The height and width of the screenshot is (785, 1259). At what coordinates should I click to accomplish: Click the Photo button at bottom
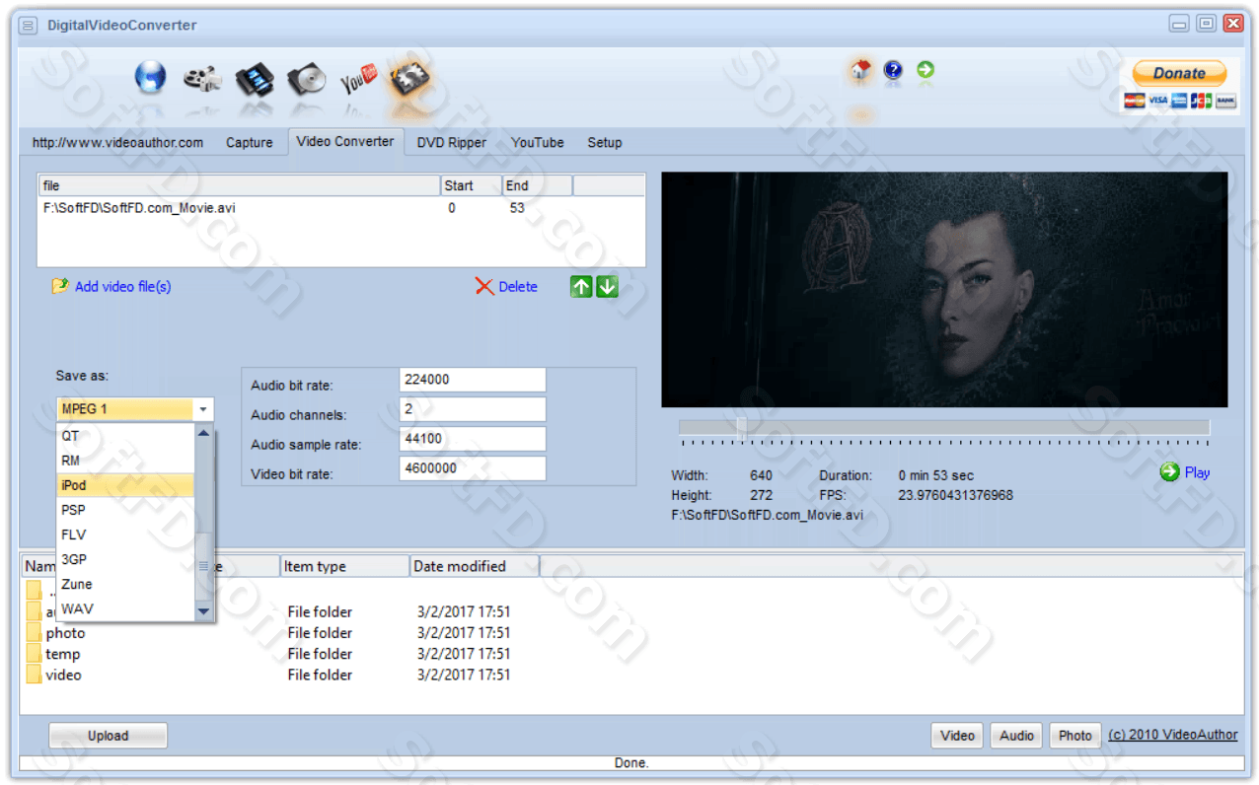pos(1074,735)
